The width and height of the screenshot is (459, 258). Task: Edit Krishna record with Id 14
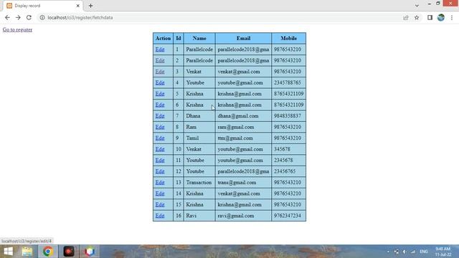(160, 193)
